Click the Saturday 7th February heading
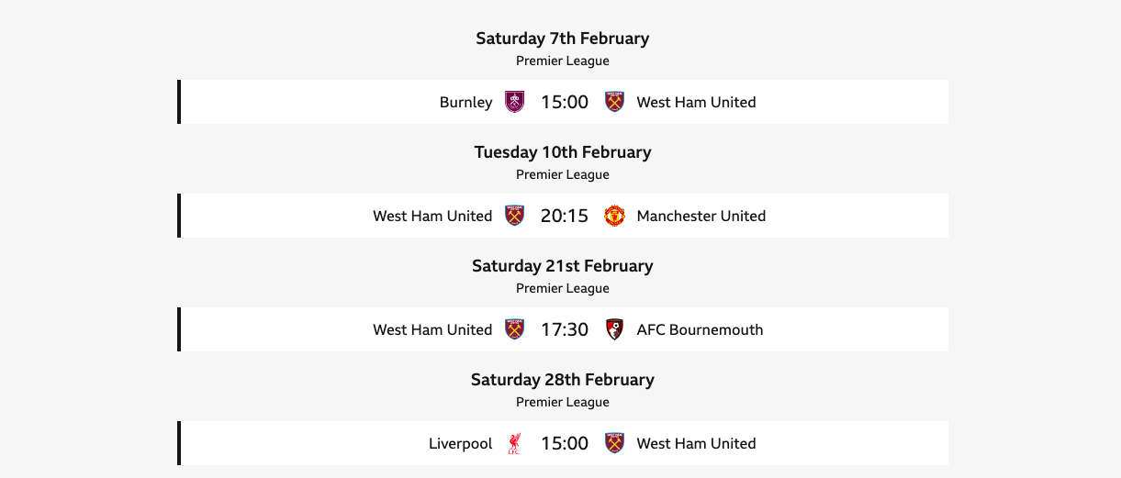 (x=562, y=39)
